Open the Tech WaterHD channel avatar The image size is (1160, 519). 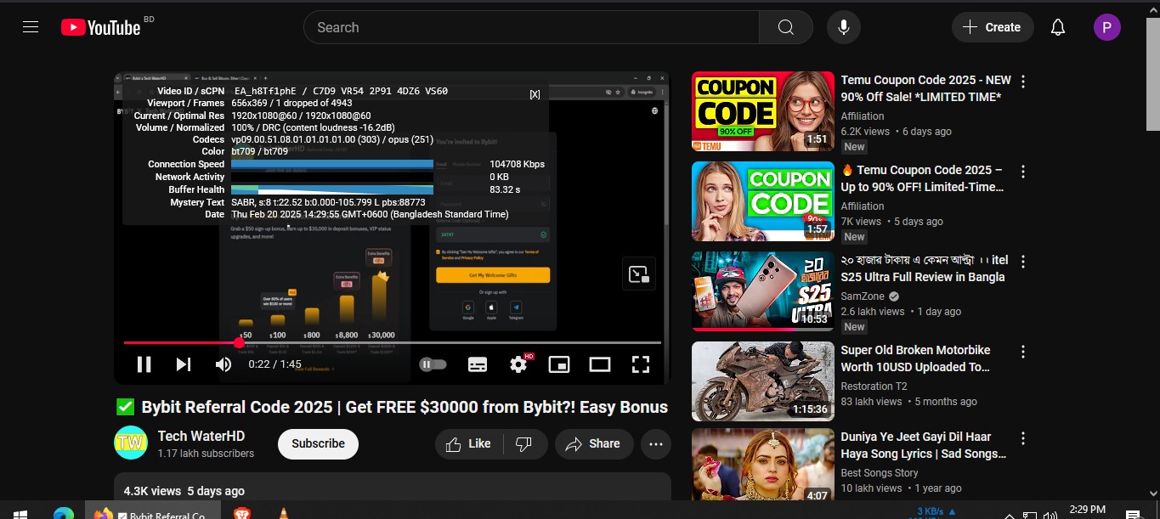(x=131, y=443)
